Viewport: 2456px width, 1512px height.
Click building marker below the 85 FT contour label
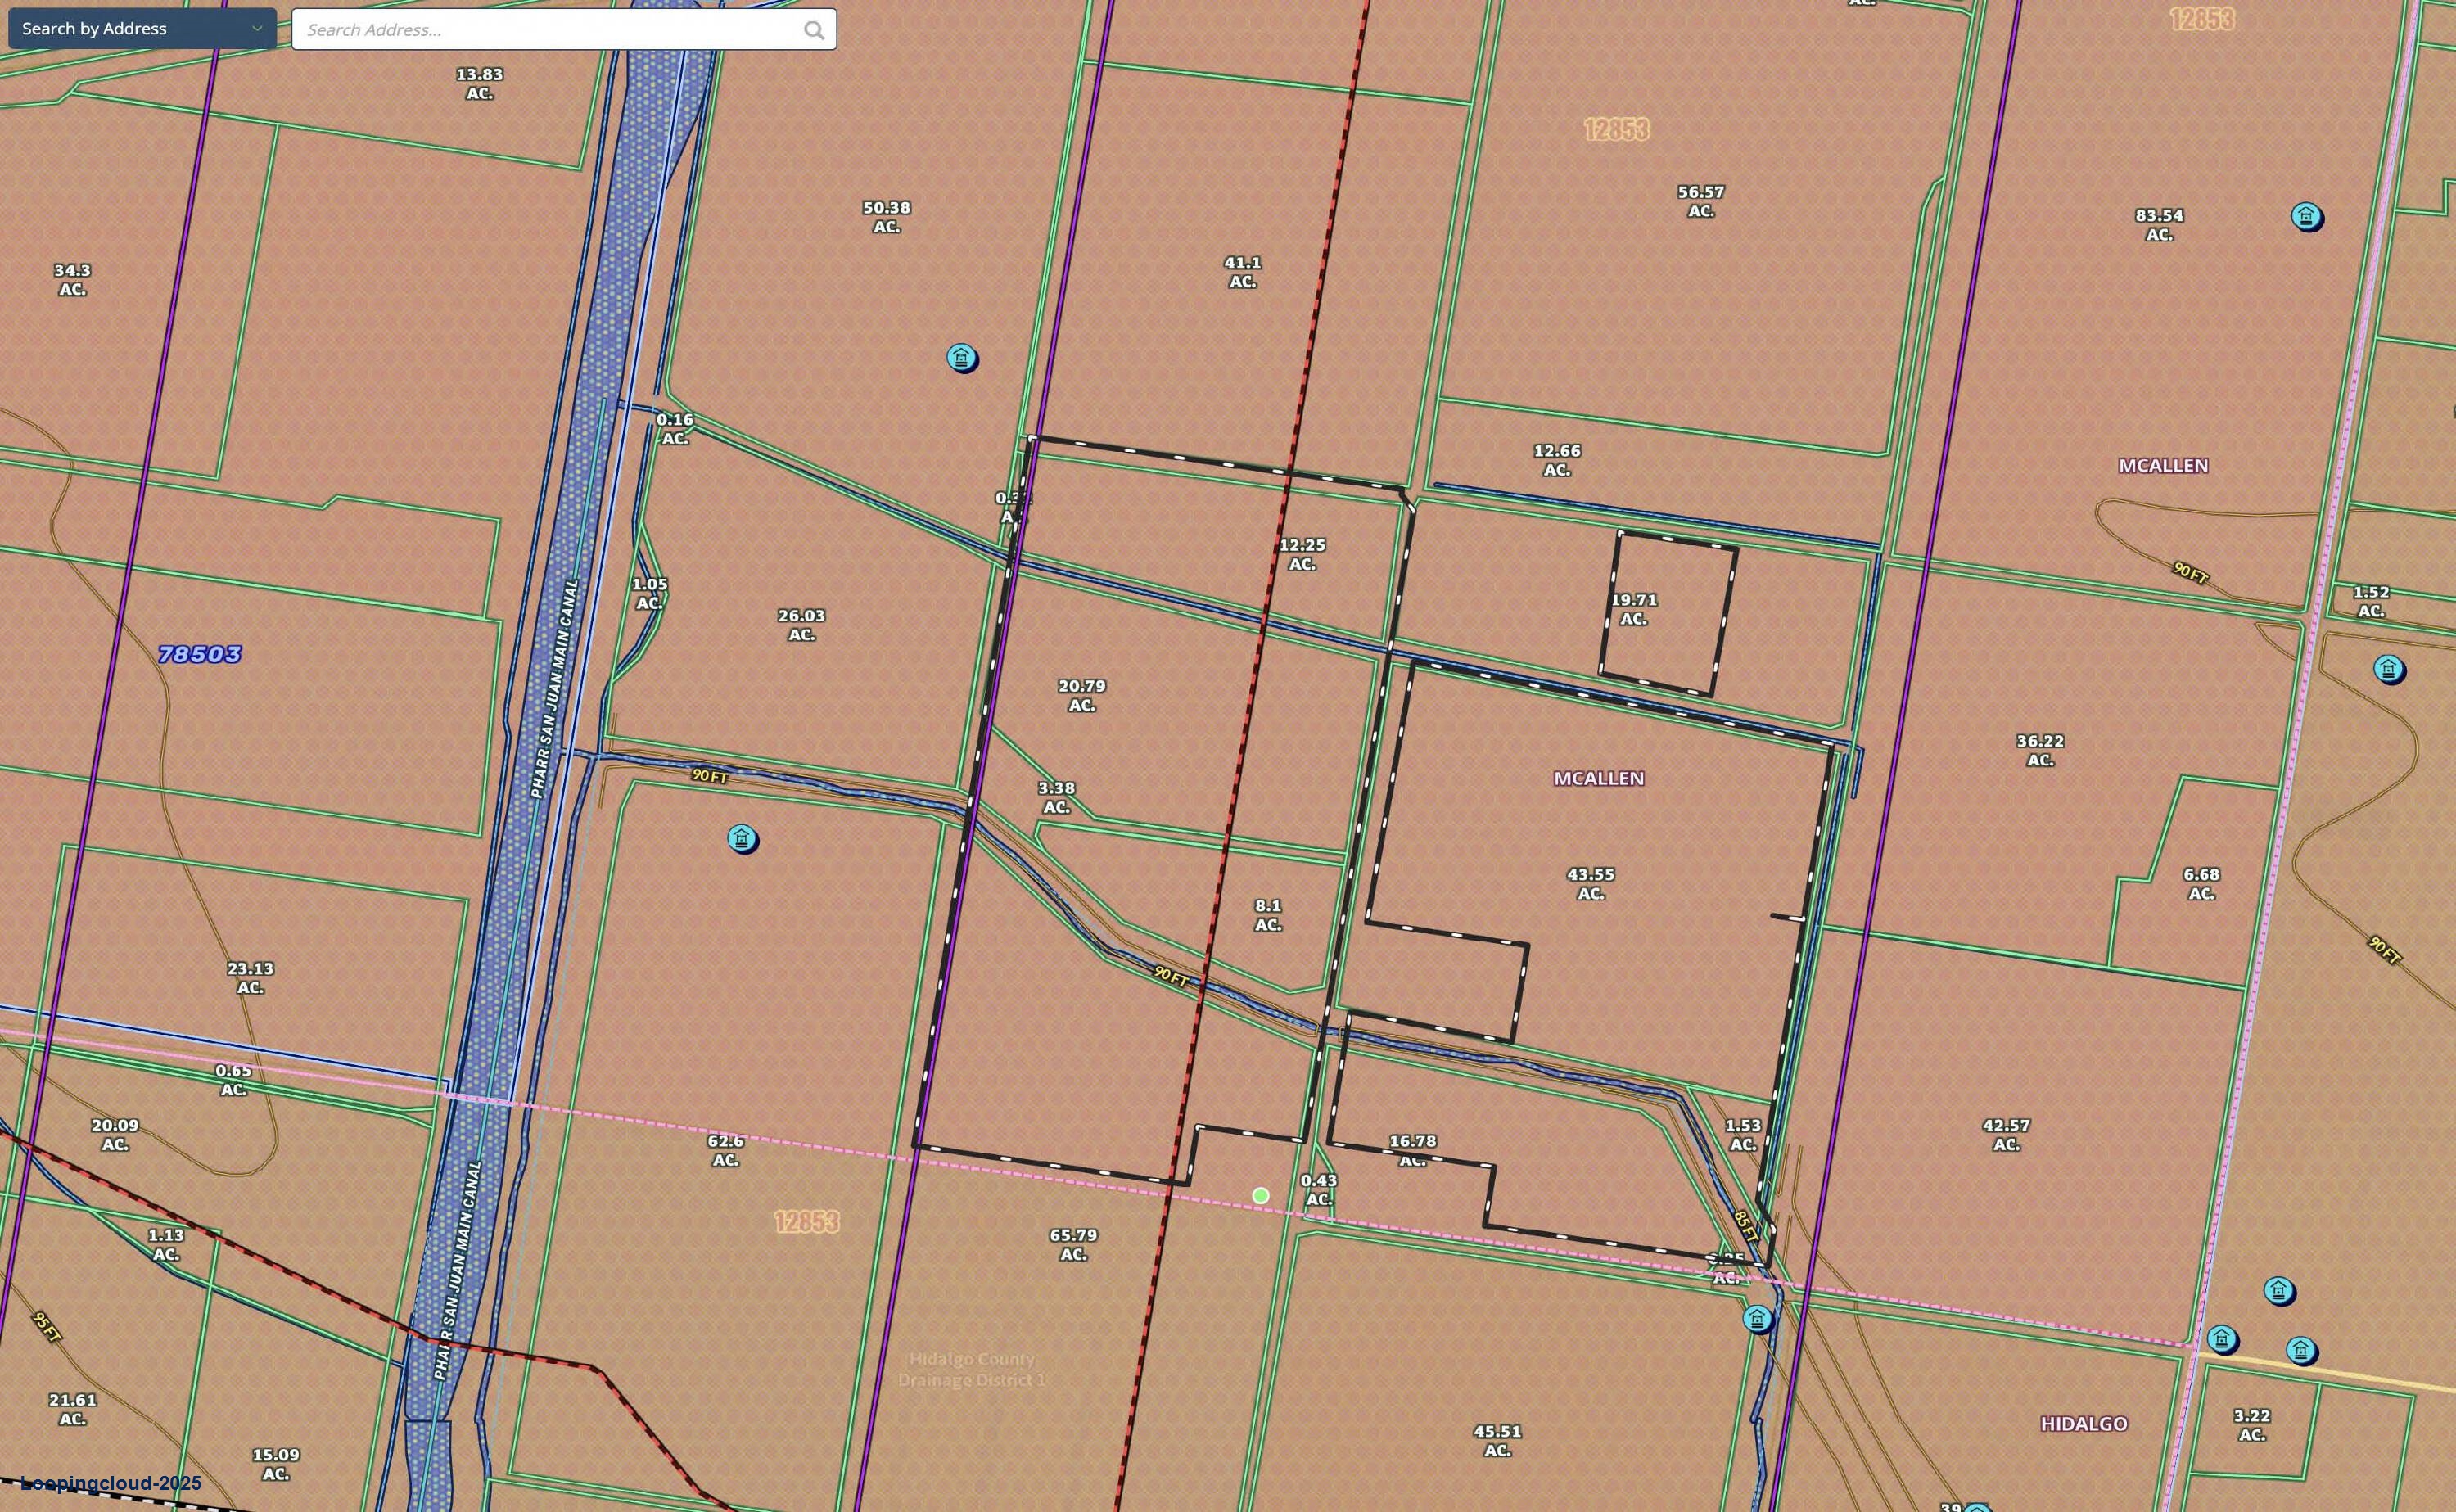(x=1757, y=1319)
